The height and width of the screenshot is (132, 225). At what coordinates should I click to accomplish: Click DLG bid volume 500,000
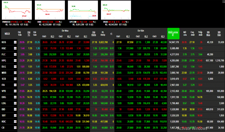[x=86, y=67]
